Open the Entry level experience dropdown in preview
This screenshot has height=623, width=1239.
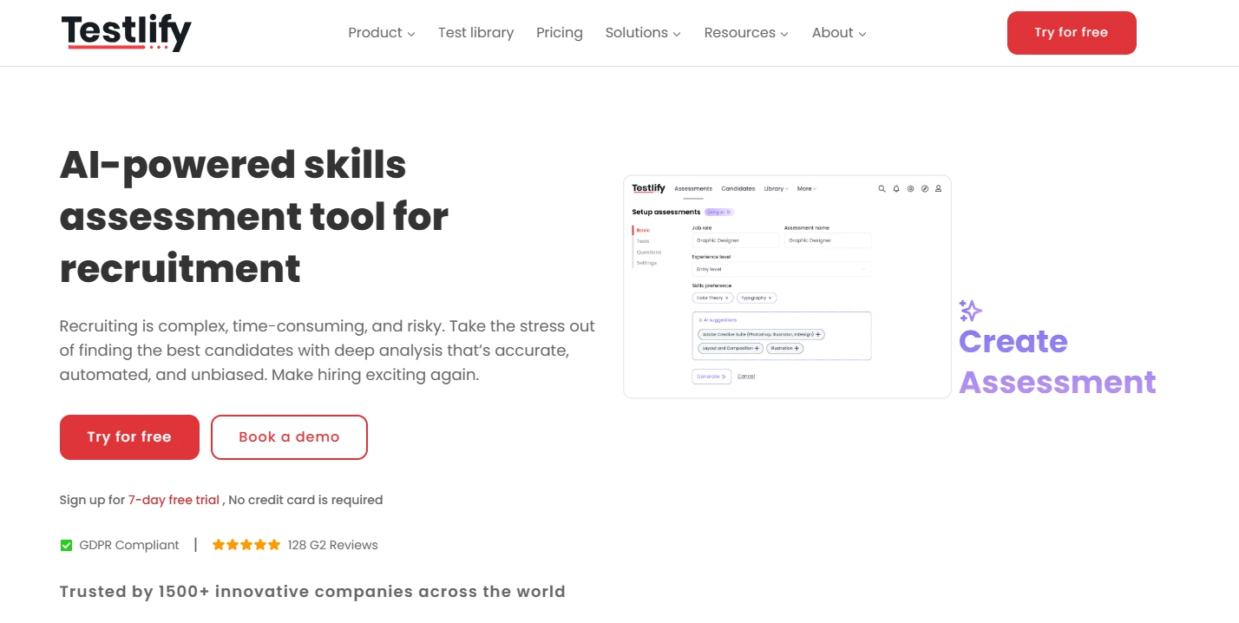[782, 269]
